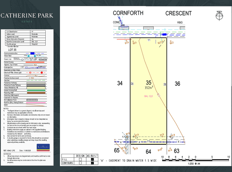
Task: Click the 352m² area label
Action: [149, 87]
